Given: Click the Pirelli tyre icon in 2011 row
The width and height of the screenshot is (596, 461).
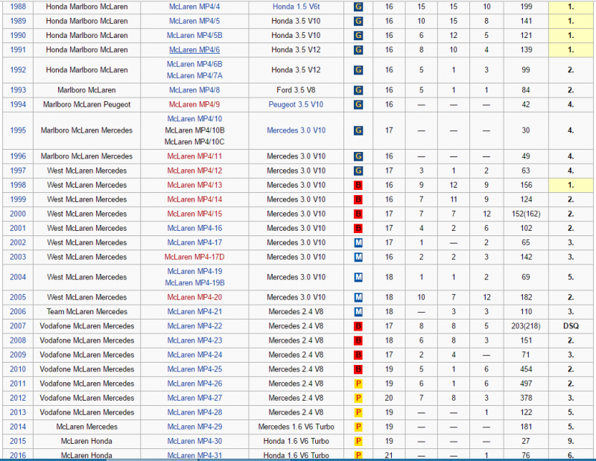Looking at the screenshot, I should click(358, 384).
